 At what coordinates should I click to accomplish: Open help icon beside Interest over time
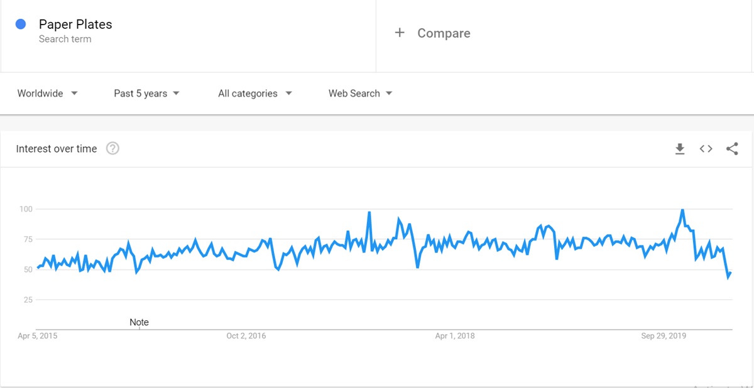[112, 149]
